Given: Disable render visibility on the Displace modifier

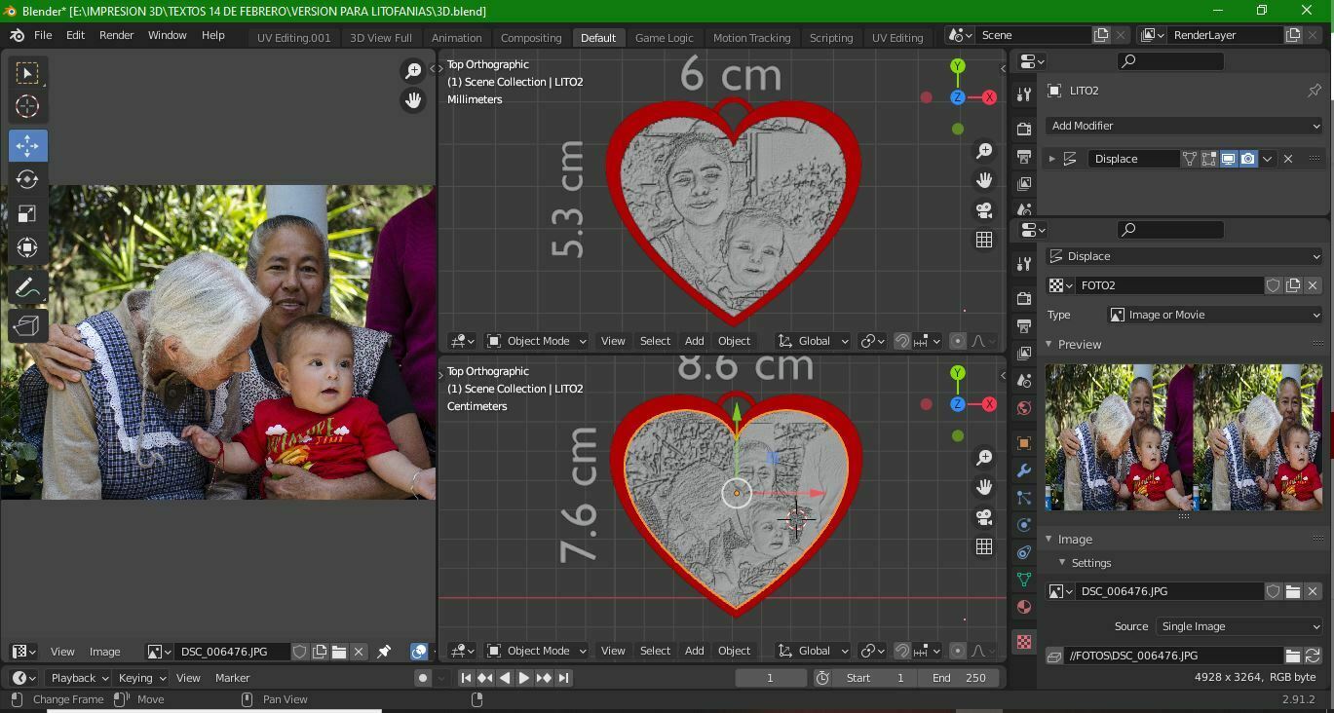Looking at the screenshot, I should [1248, 158].
